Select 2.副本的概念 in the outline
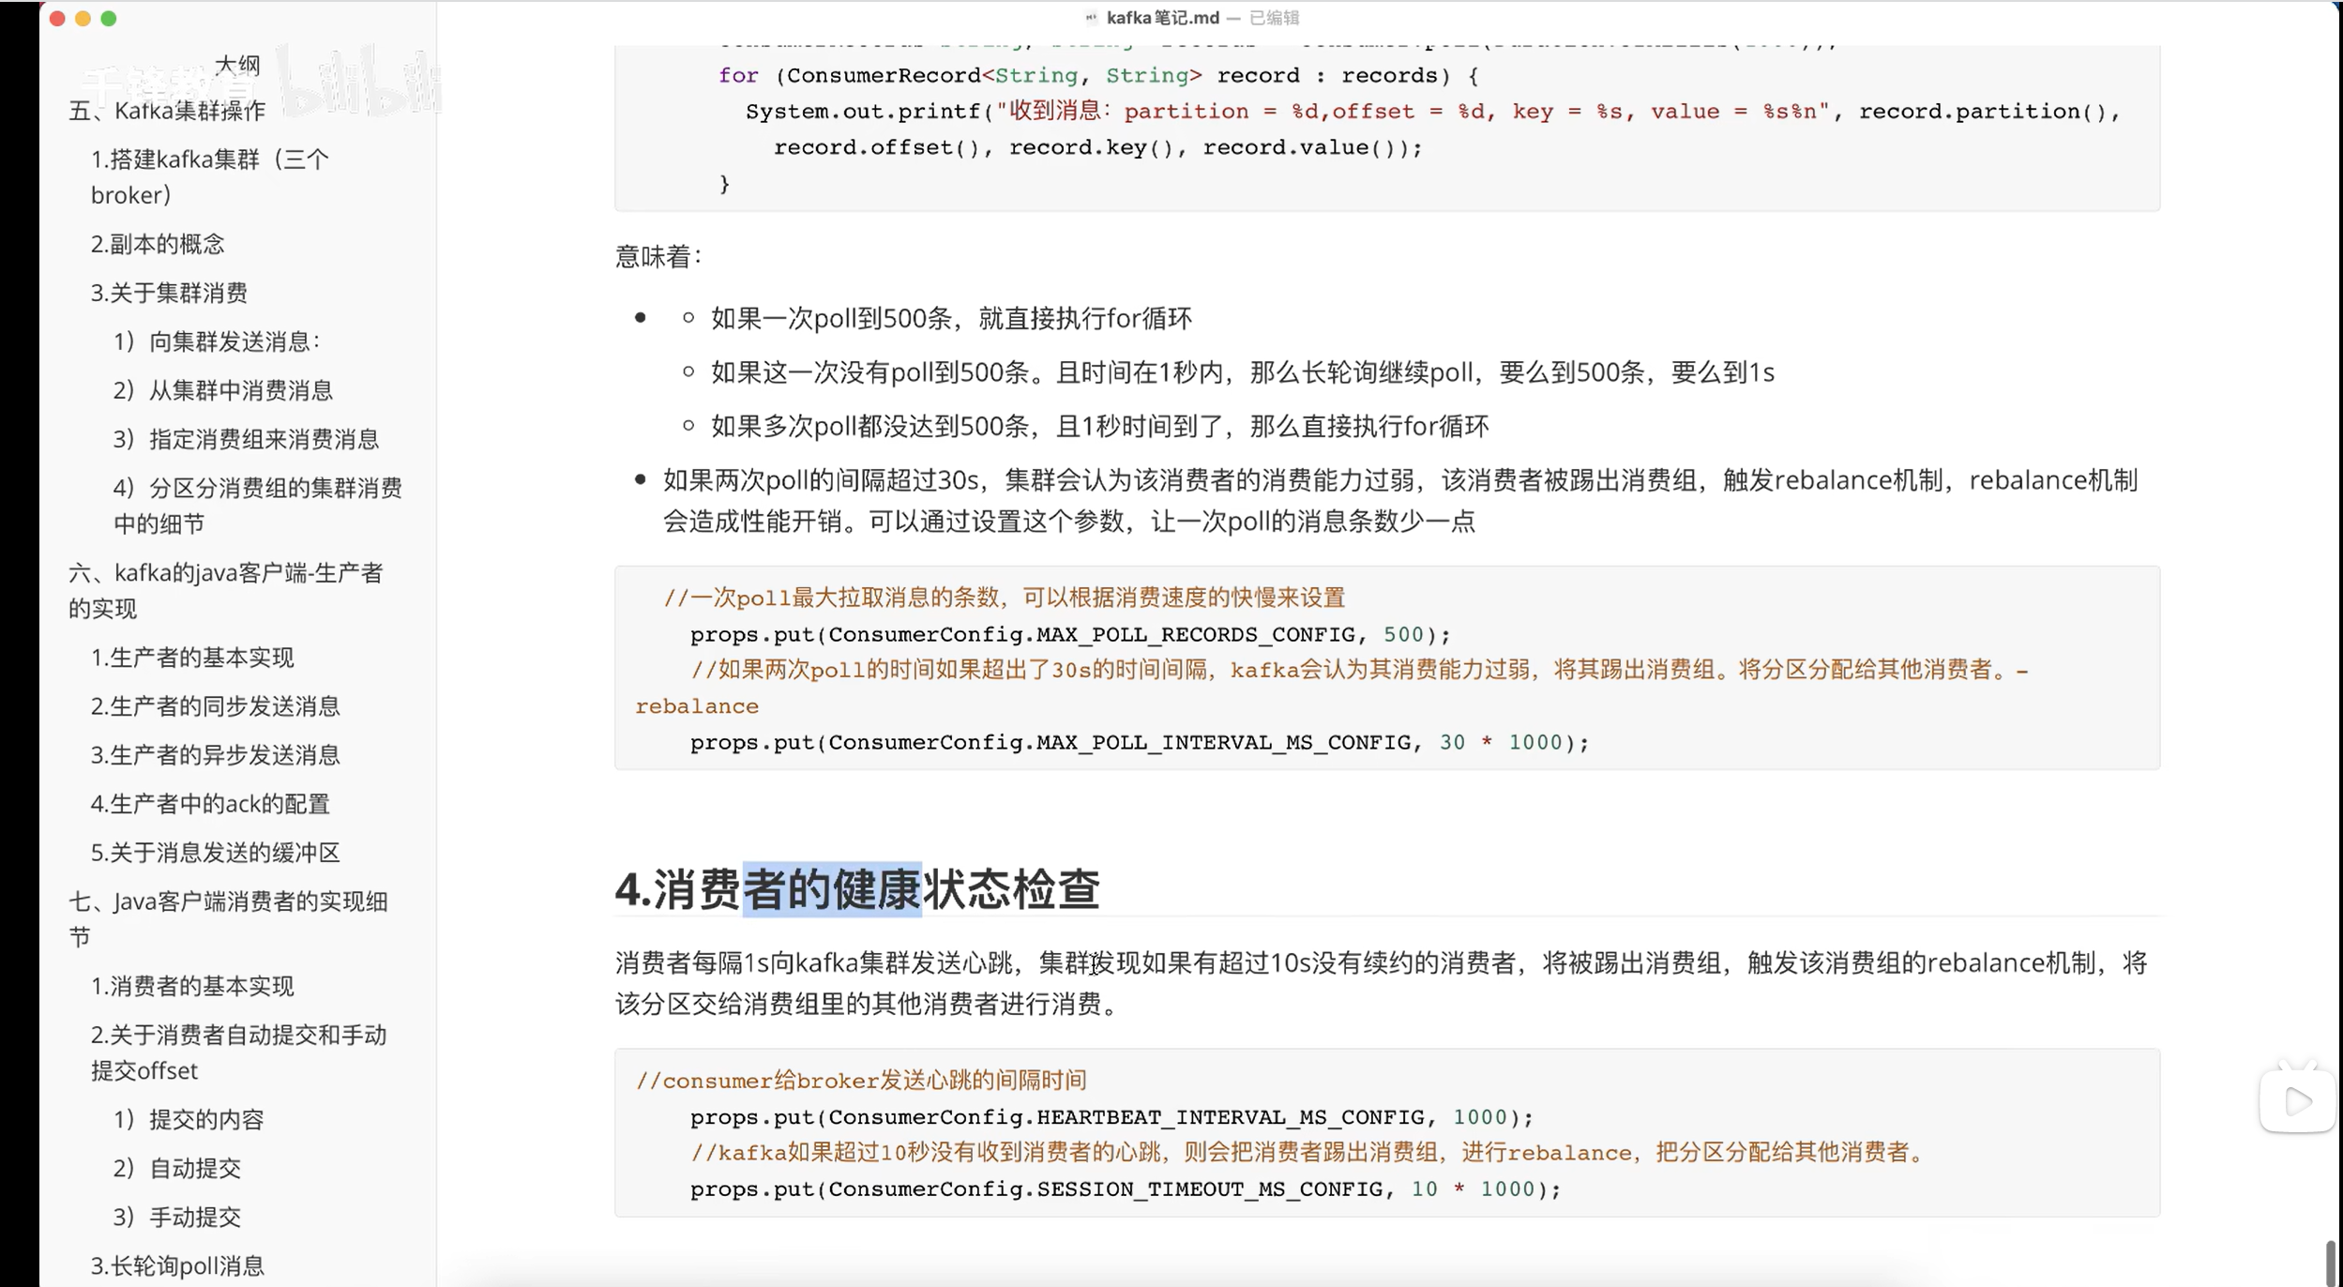Viewport: 2343px width, 1287px height. coord(158,243)
